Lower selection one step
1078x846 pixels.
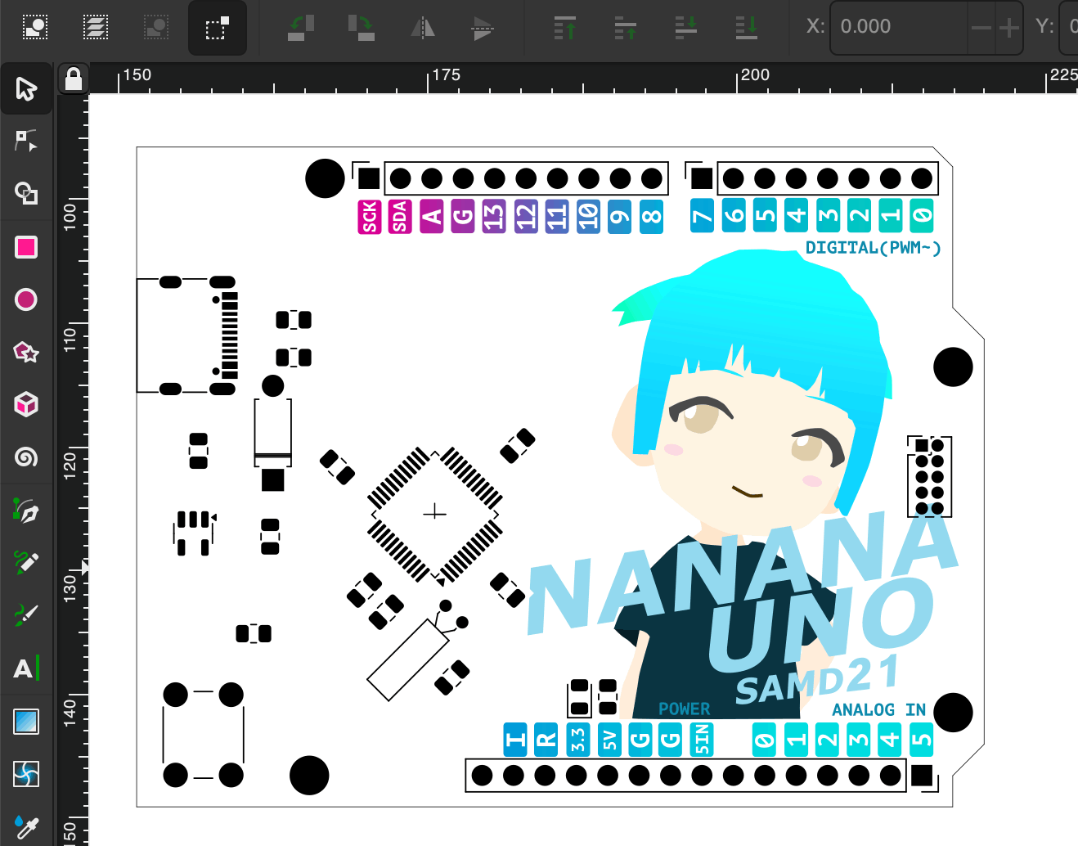click(x=686, y=27)
